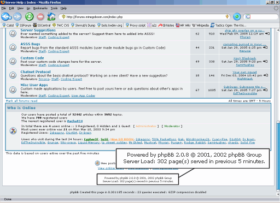The width and height of the screenshot is (280, 203).
Task: Open the bots.twdev.org bookmark
Action: click(x=110, y=25)
